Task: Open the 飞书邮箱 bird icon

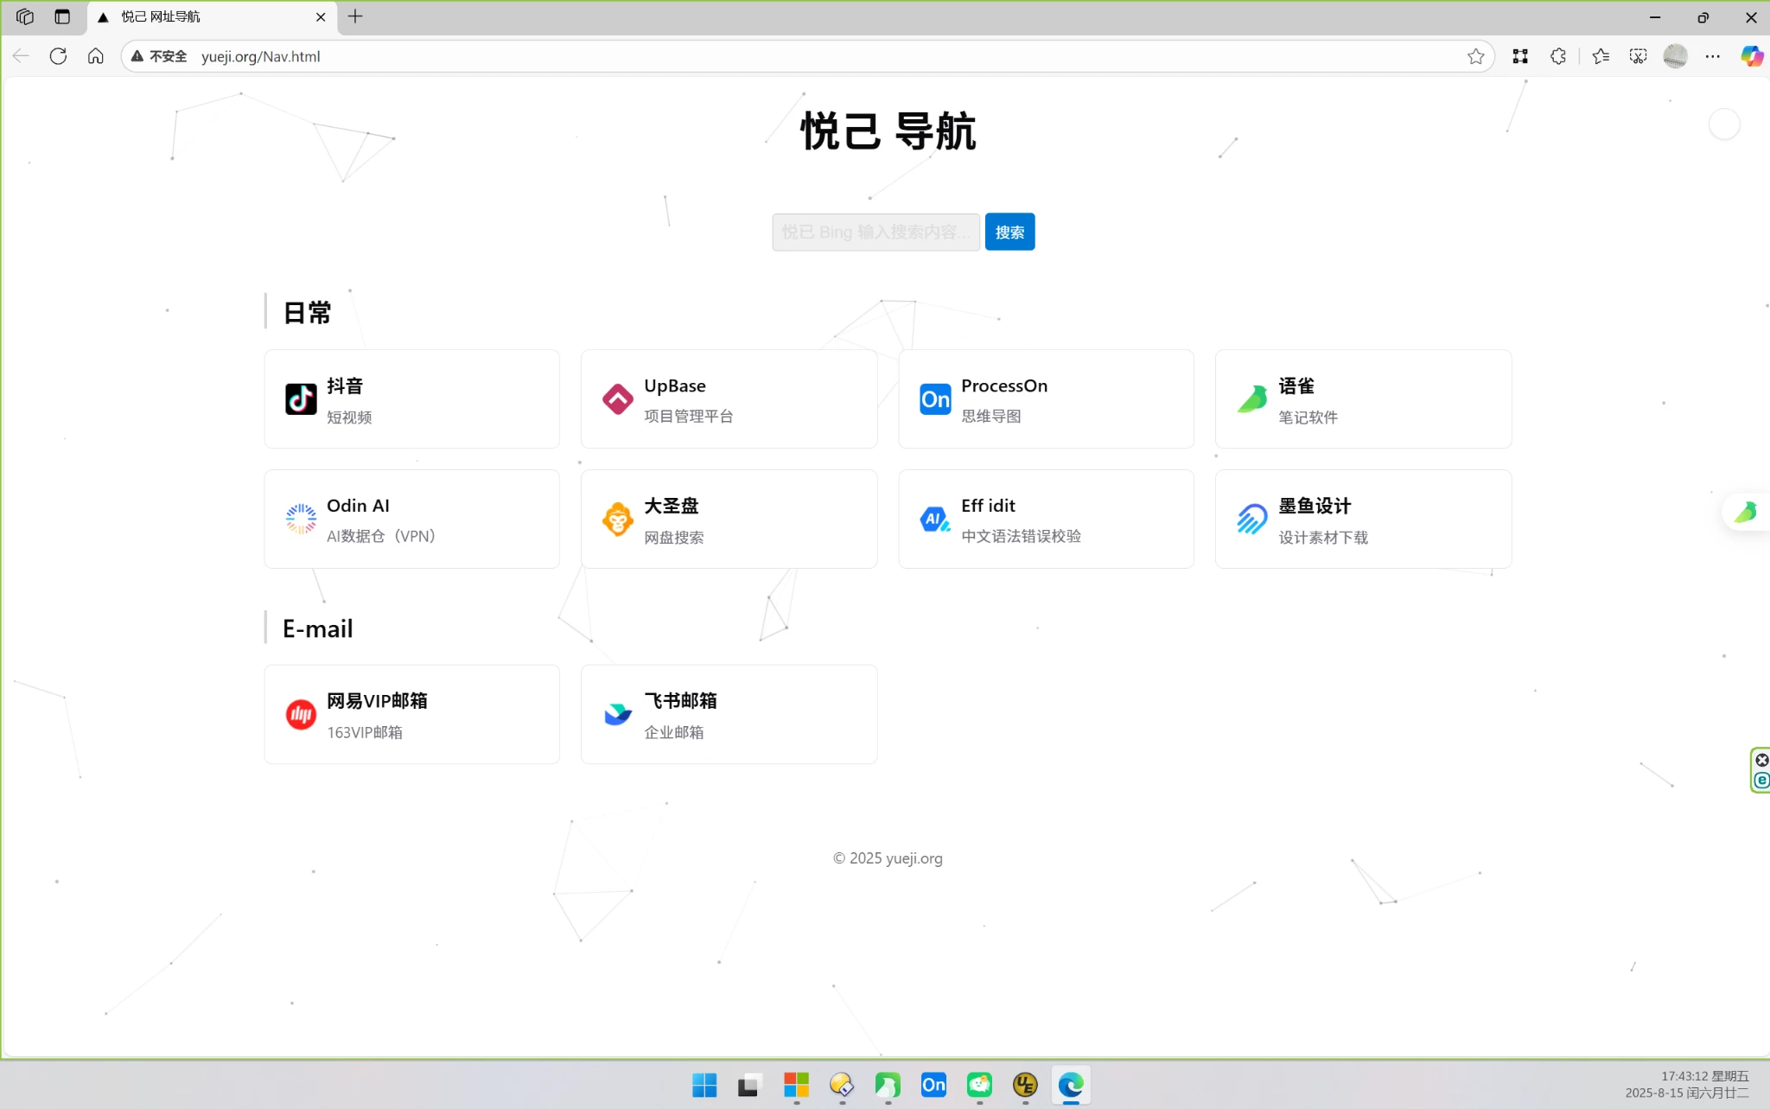Action: pos(617,715)
